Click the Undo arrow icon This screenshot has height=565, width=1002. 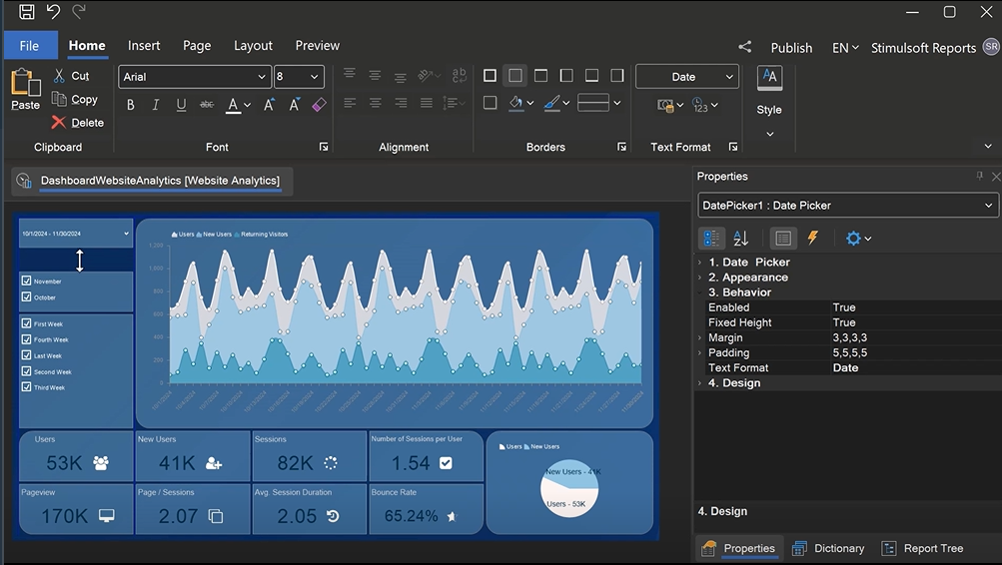coord(53,12)
